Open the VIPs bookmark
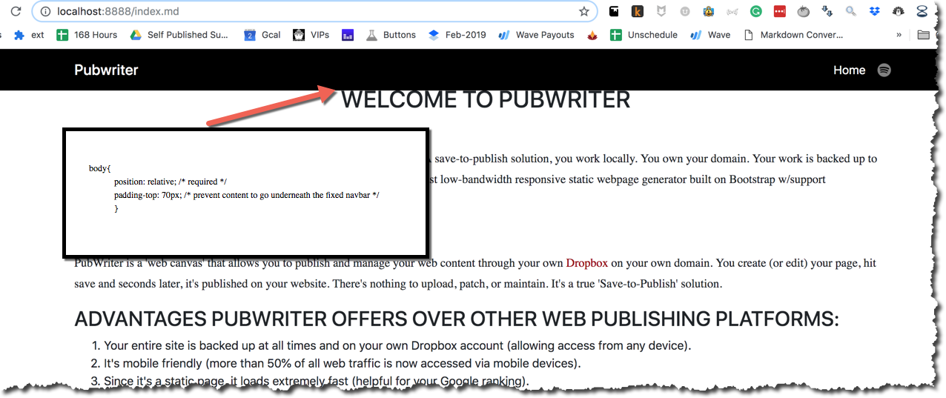 click(x=311, y=35)
